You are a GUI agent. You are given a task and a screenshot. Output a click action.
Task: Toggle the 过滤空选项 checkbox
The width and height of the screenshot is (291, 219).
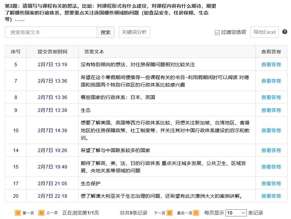[x=217, y=32]
